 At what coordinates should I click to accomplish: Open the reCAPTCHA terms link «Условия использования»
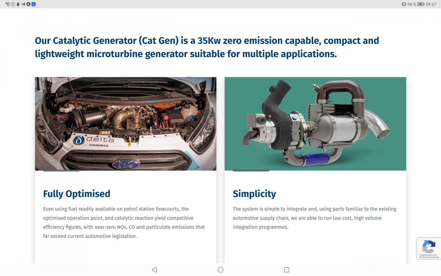tap(429, 257)
